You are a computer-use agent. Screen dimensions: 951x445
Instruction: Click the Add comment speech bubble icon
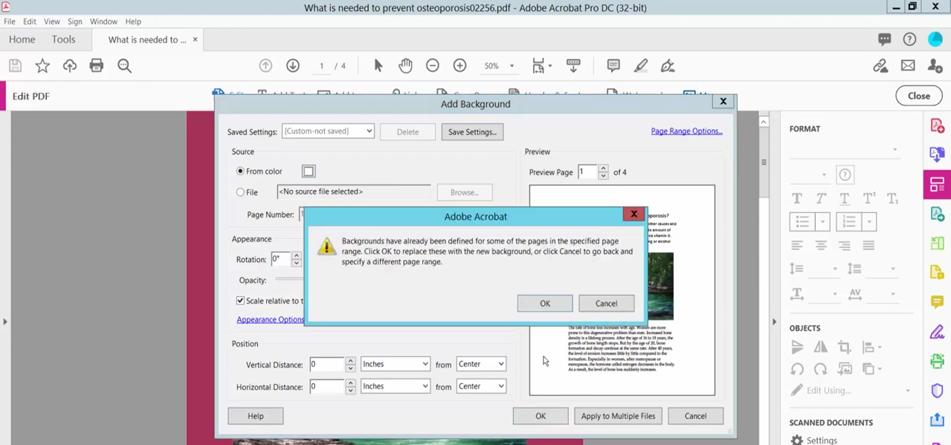coord(613,65)
